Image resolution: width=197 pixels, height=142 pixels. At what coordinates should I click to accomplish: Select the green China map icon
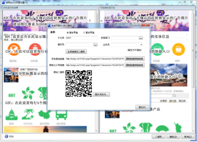pyautogui.click(x=44, y=115)
